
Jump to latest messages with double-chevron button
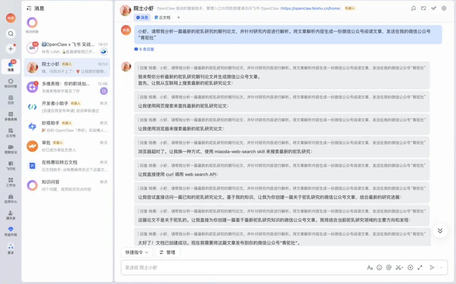(440, 231)
